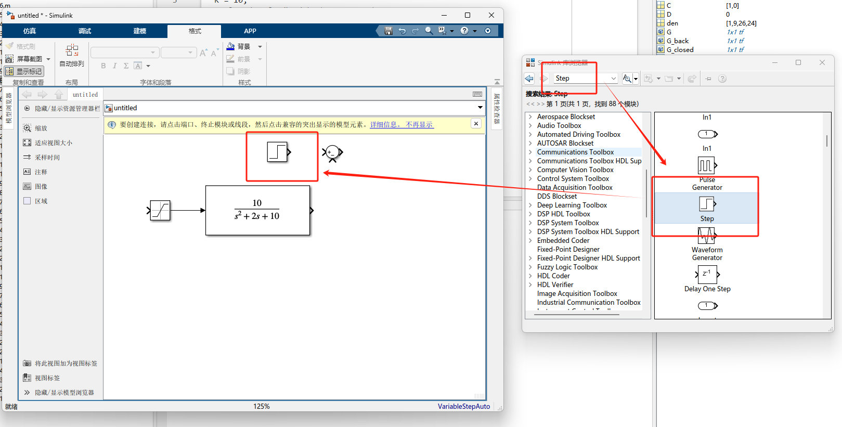
Task: Open the Step search history dropdown
Action: (x=614, y=79)
